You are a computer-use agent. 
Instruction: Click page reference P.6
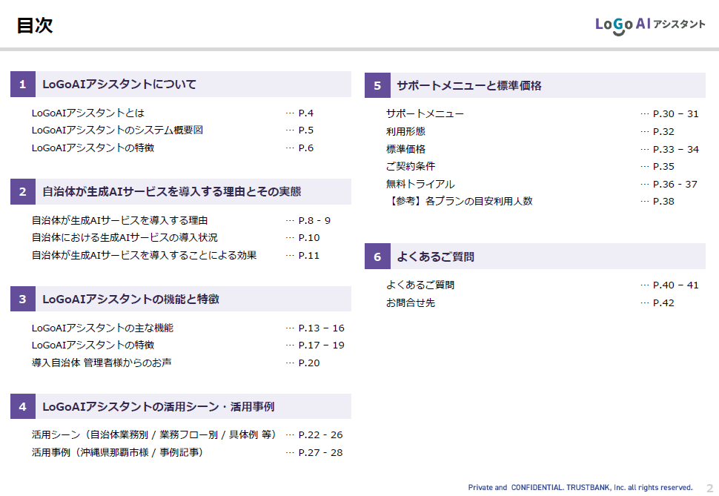click(x=306, y=148)
